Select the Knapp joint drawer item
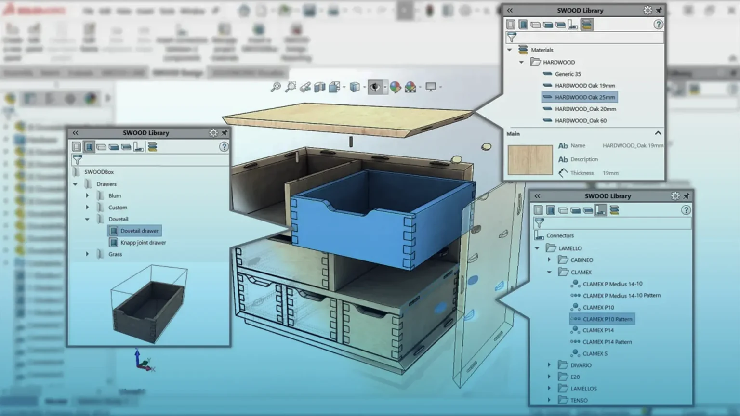Image resolution: width=740 pixels, height=416 pixels. 143,243
